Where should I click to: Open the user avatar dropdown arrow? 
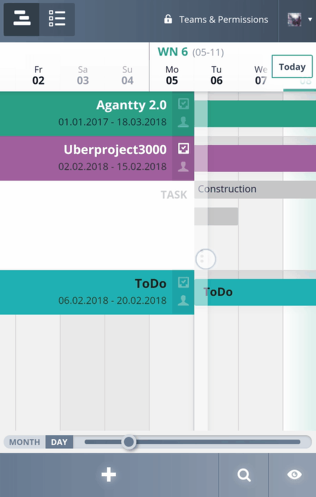pyautogui.click(x=309, y=19)
